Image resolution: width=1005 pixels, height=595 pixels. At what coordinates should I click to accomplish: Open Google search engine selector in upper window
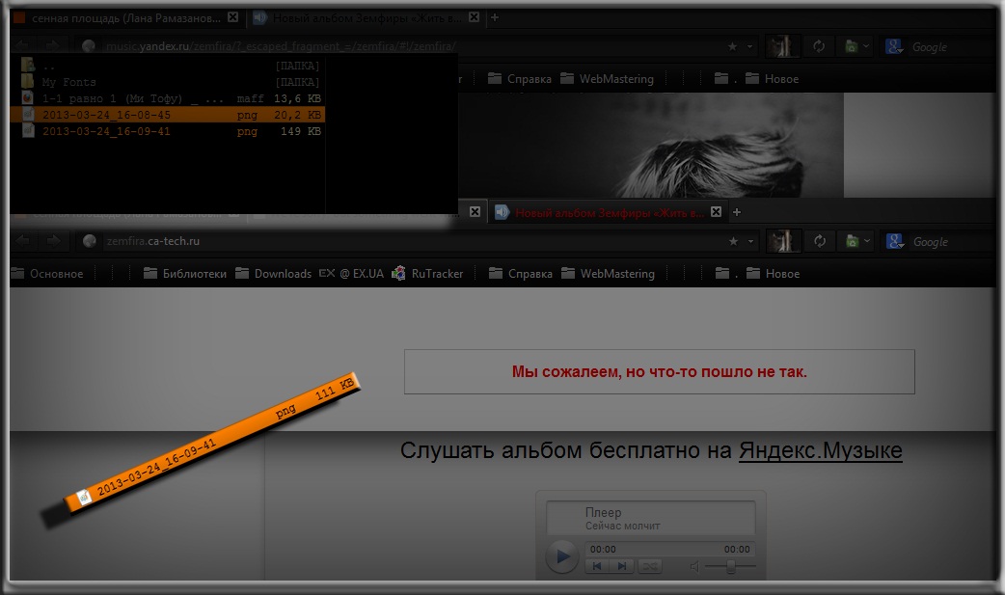(894, 46)
